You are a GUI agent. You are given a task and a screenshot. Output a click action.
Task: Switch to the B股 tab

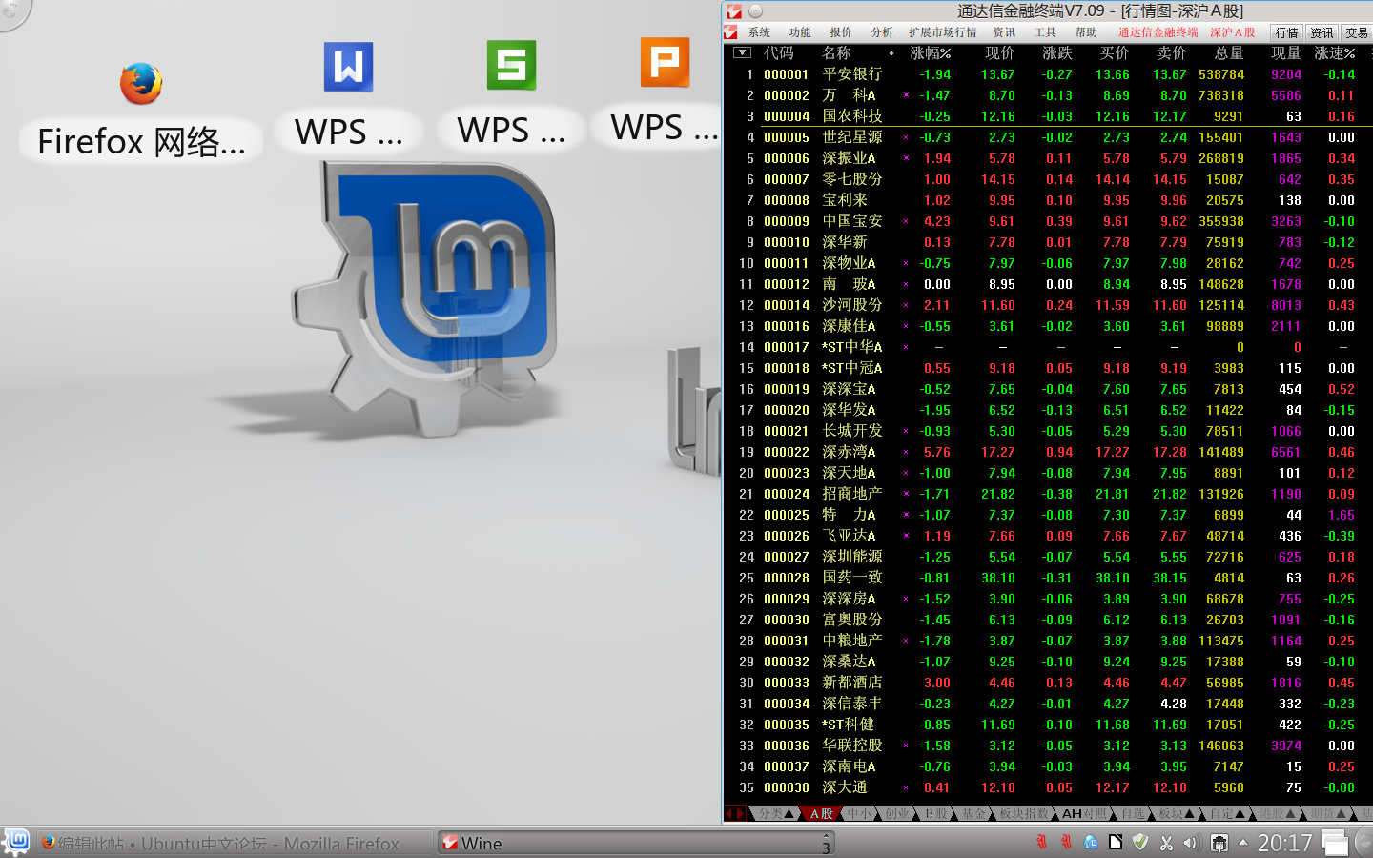[936, 813]
